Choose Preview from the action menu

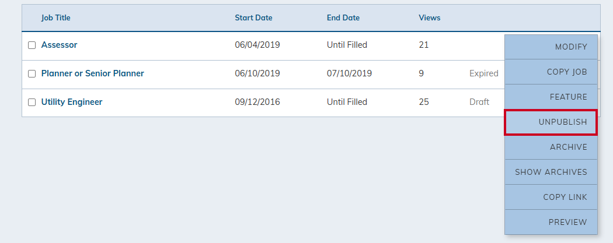pyautogui.click(x=551, y=222)
